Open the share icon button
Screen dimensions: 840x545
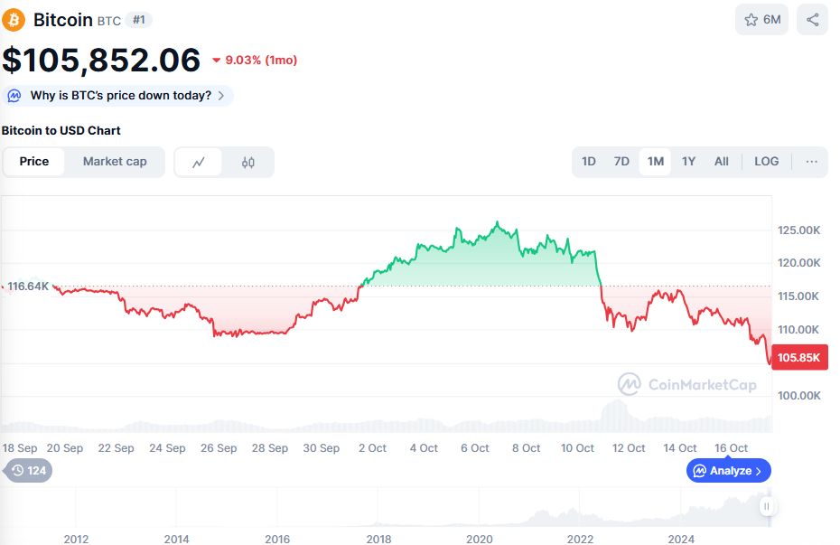point(812,20)
